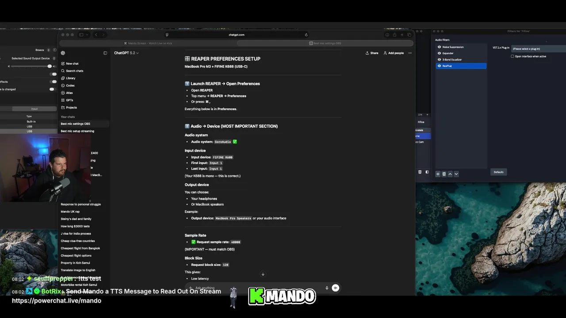
Task: Toggle the switch below alert volume
Action: [x=54, y=74]
